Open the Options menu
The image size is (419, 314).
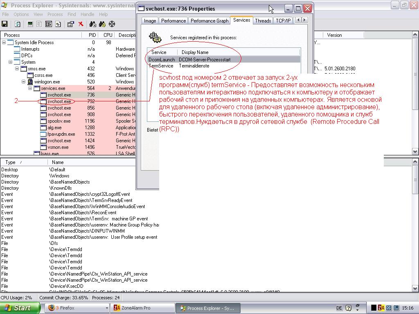pyautogui.click(x=21, y=14)
